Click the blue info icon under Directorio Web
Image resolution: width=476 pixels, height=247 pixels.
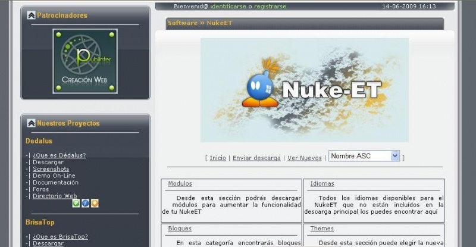tap(85, 203)
